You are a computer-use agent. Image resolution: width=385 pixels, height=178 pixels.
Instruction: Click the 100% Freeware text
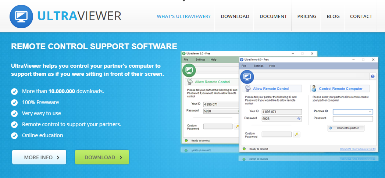pyautogui.click(x=40, y=102)
